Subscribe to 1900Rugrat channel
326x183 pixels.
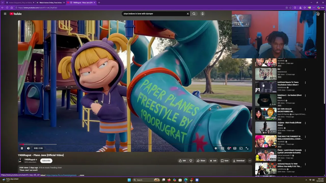tap(46, 161)
